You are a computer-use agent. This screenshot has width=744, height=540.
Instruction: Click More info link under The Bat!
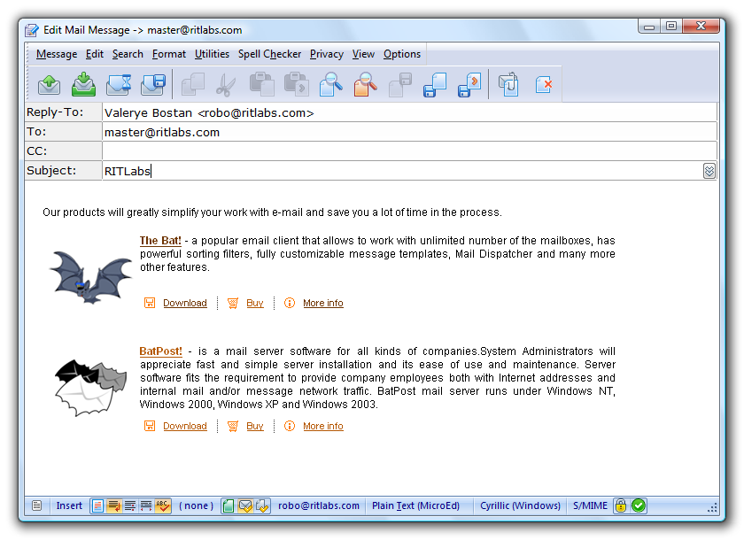323,303
